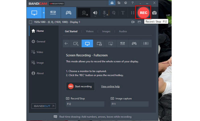Choose audio-only recording mode microphone icon
The width and height of the screenshot is (200, 121).
pos(146,44)
